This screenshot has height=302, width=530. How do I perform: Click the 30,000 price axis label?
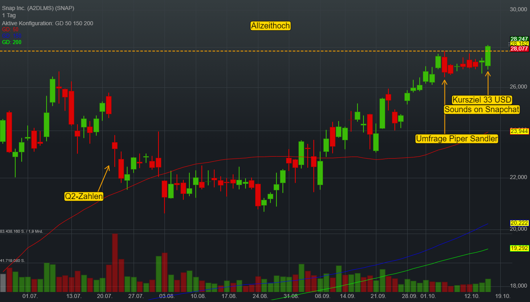519,9
